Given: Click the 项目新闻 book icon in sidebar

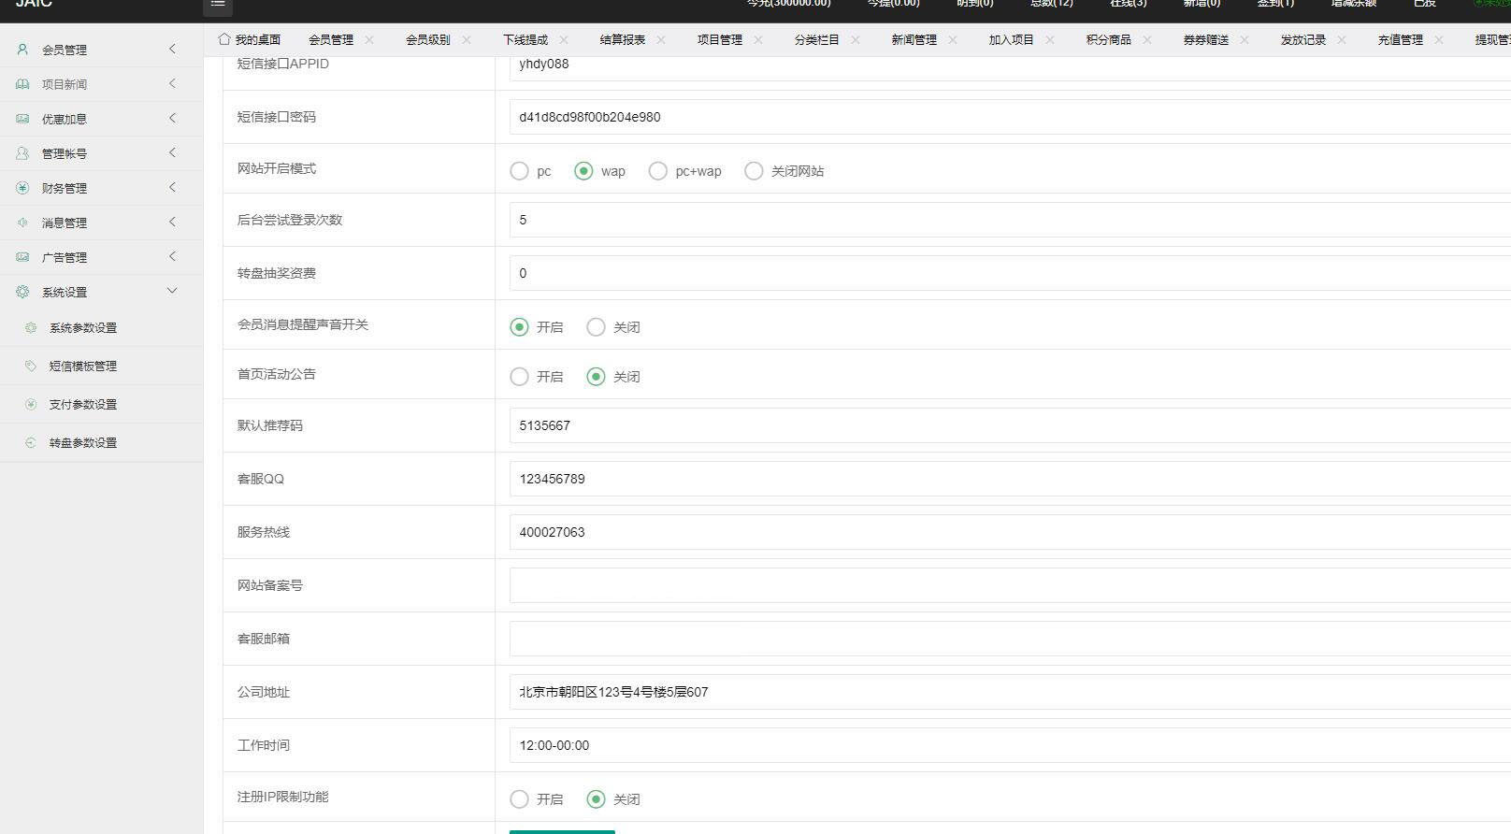Looking at the screenshot, I should tap(22, 84).
